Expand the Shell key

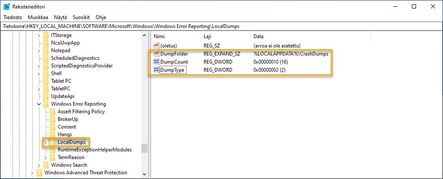point(39,73)
